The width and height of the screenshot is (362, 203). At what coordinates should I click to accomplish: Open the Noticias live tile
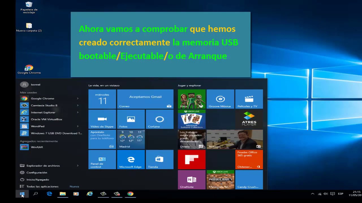coord(235,139)
